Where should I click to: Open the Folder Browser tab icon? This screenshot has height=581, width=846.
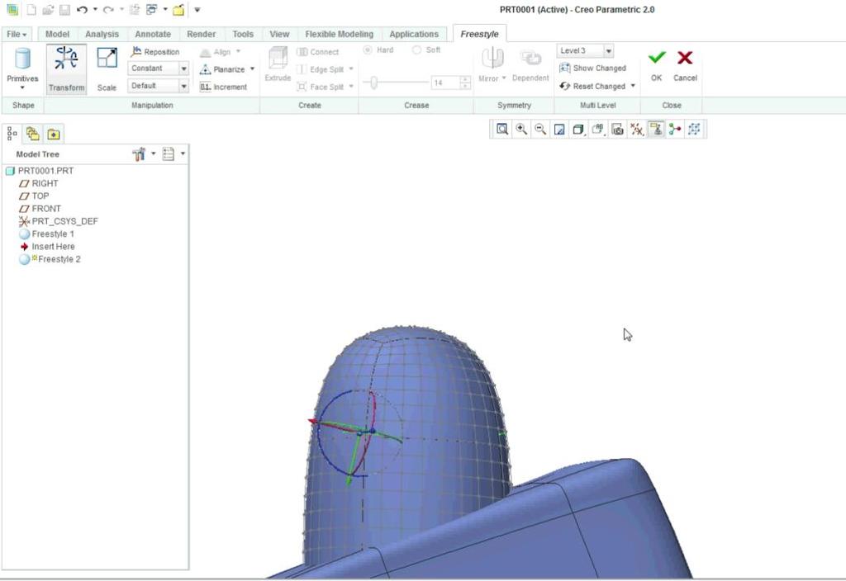pyautogui.click(x=33, y=133)
